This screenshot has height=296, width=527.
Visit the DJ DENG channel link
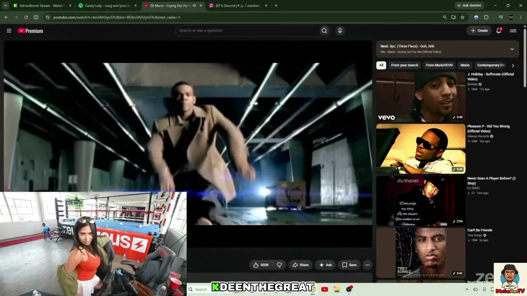pos(474,188)
